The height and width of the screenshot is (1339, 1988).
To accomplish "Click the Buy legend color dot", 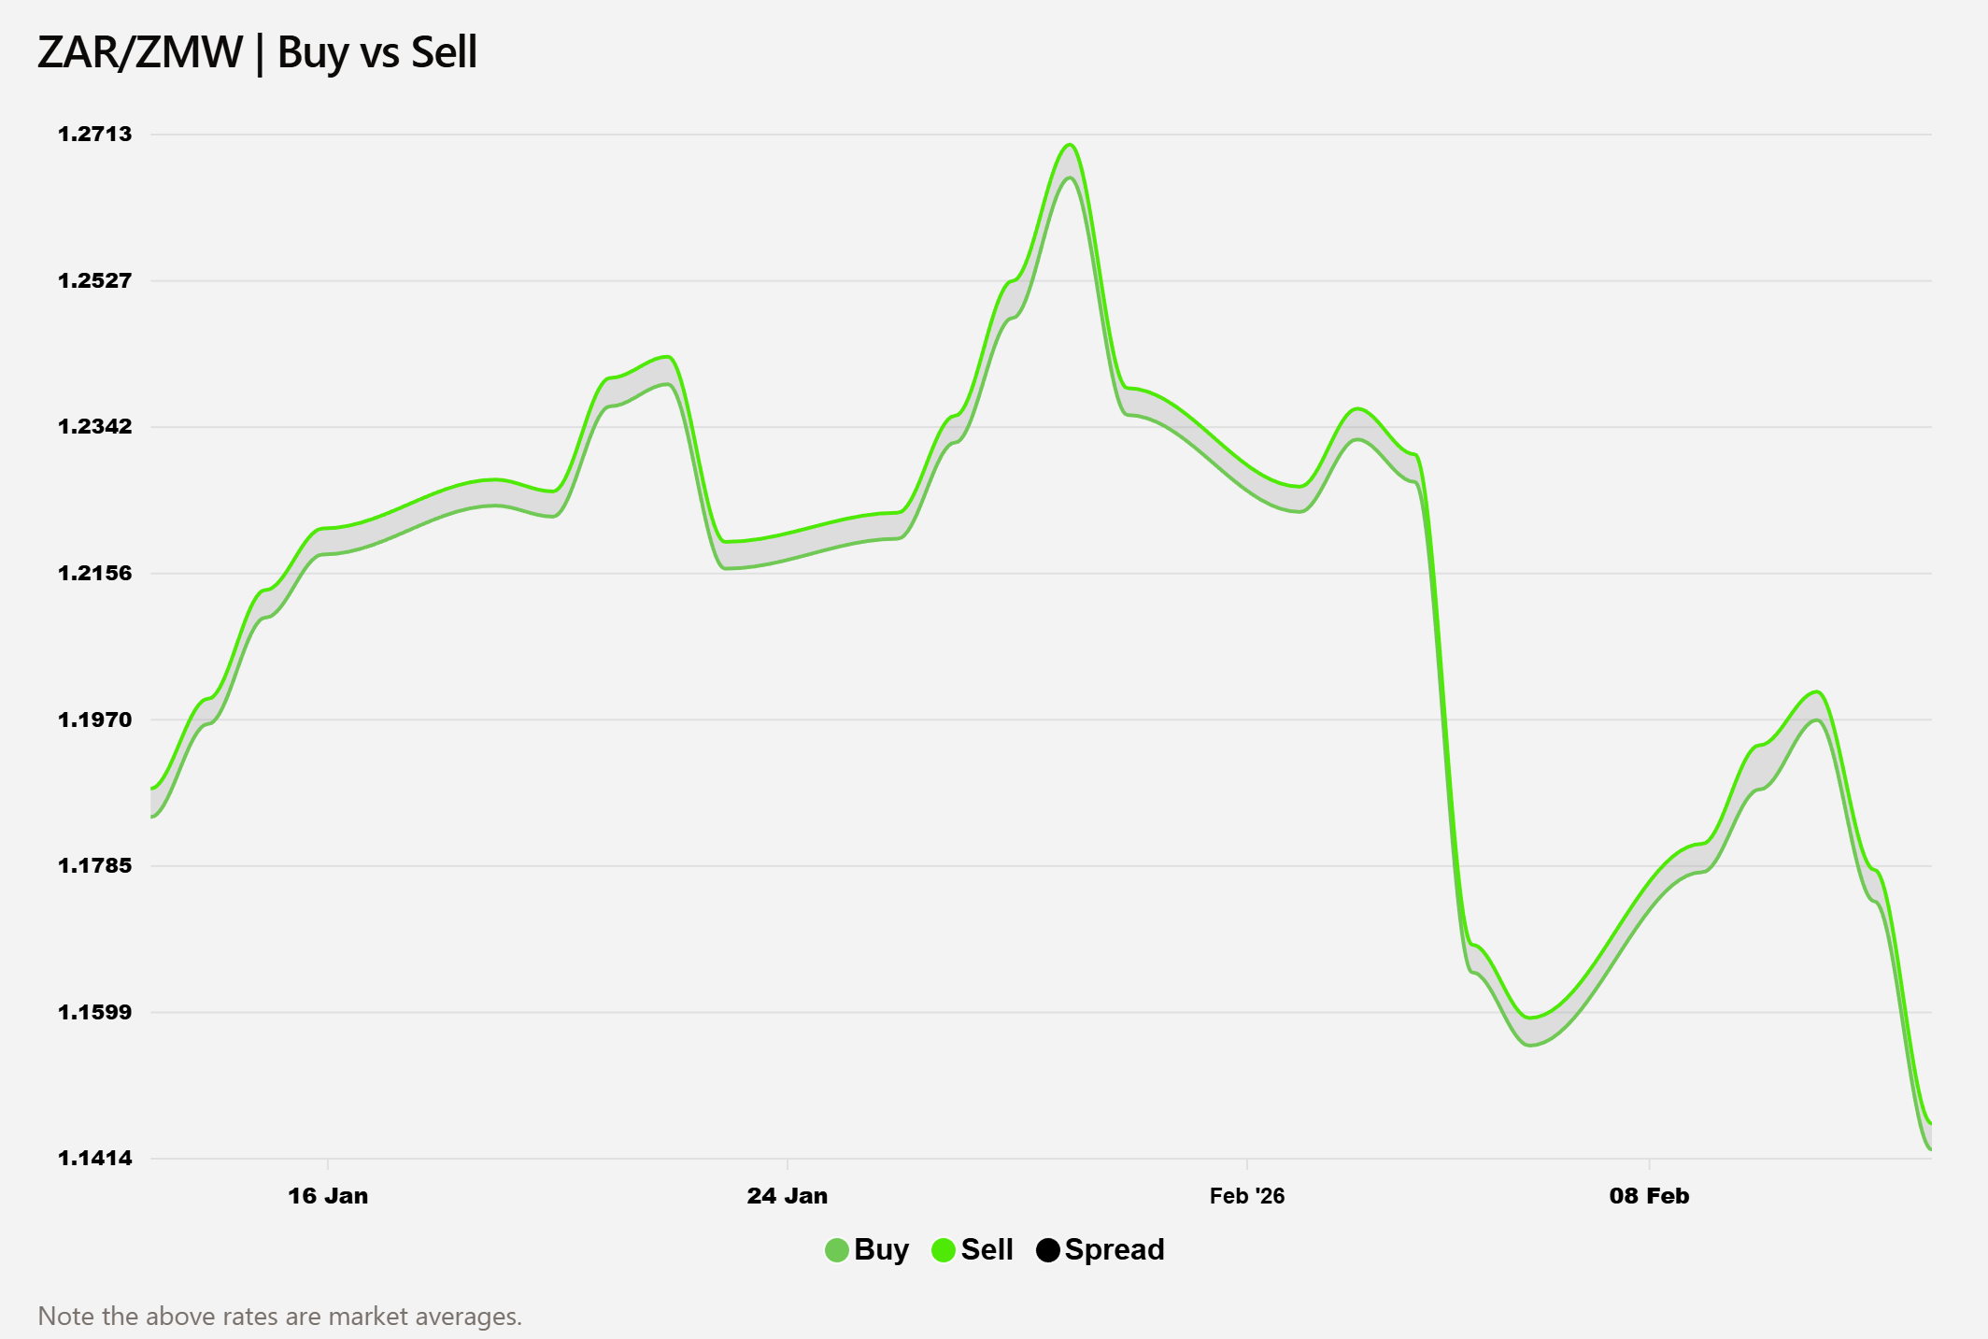I will pos(836,1250).
